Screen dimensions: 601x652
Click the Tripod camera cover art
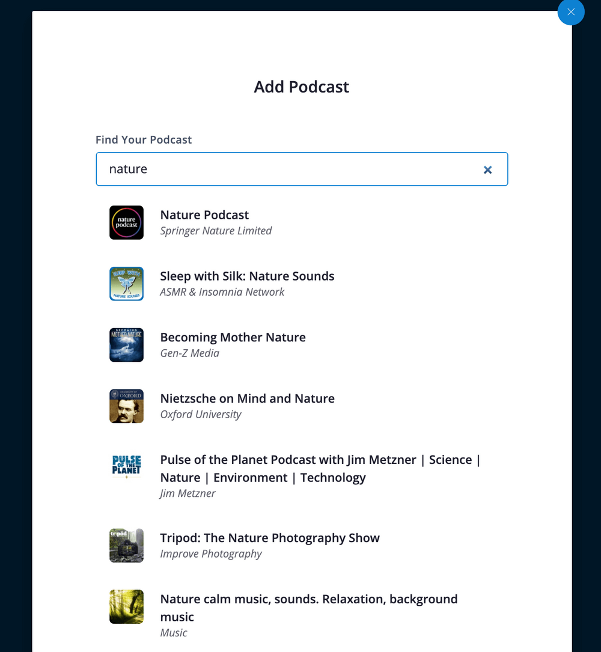coord(126,545)
